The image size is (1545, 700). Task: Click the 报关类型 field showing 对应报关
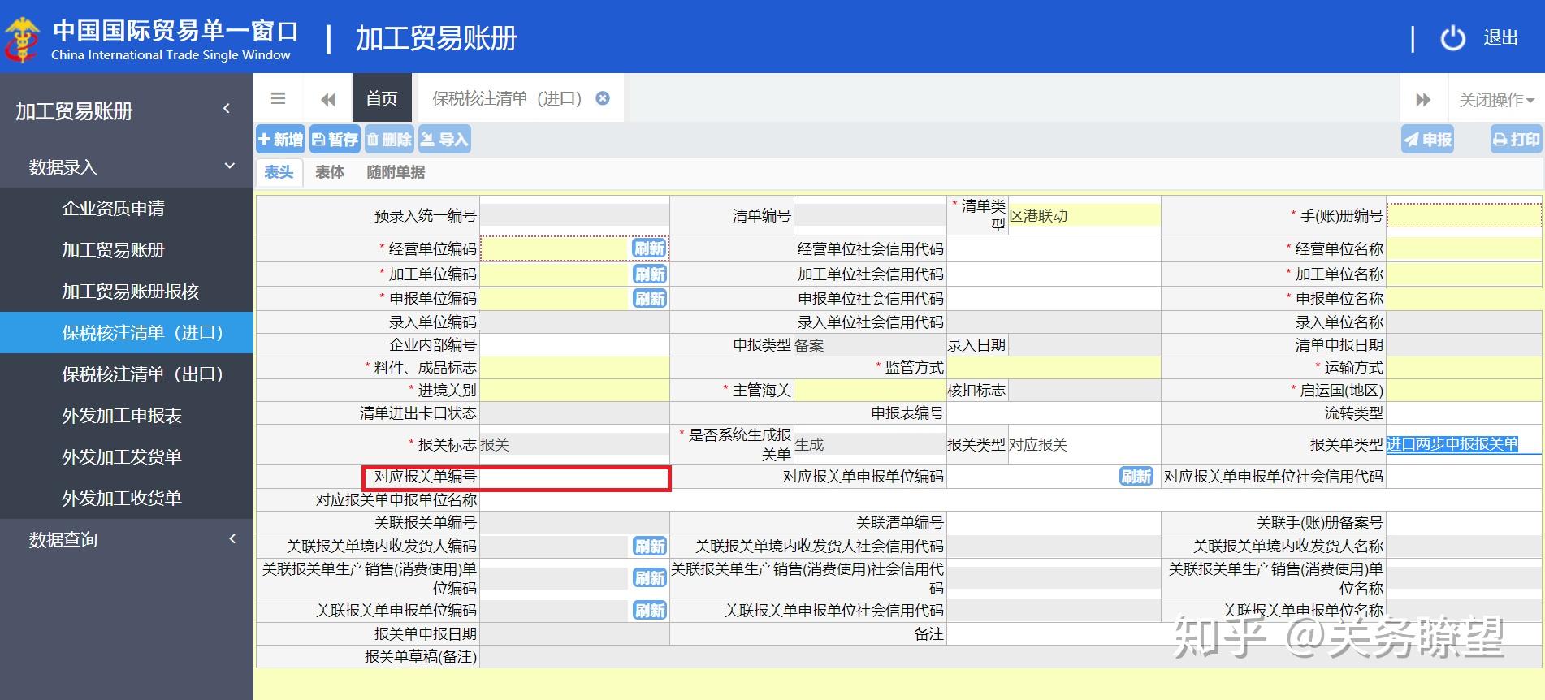pyautogui.click(x=1084, y=444)
